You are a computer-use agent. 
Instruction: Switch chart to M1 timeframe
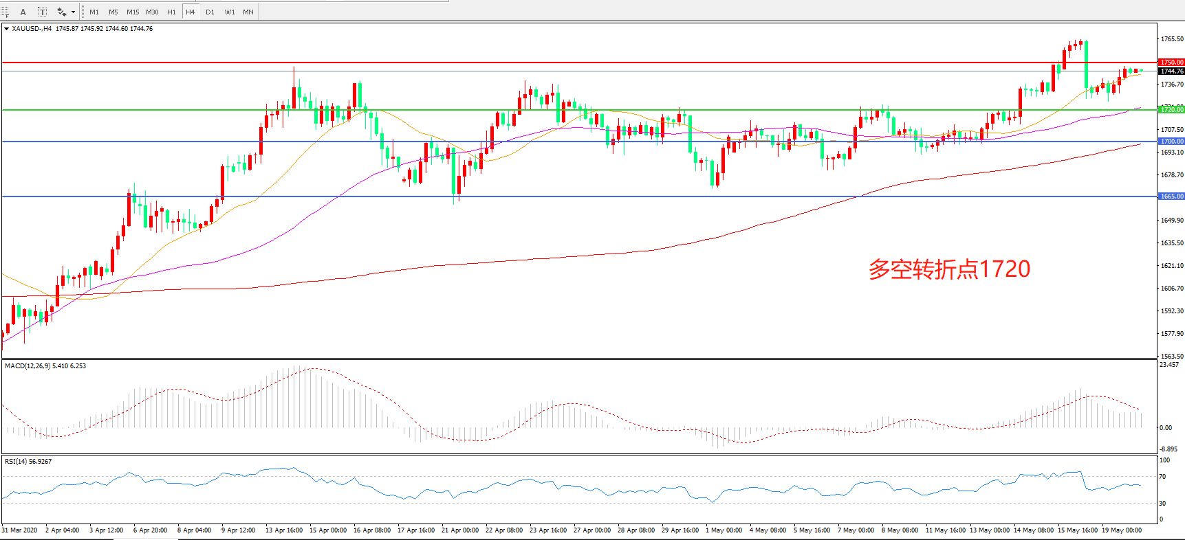pyautogui.click(x=94, y=12)
